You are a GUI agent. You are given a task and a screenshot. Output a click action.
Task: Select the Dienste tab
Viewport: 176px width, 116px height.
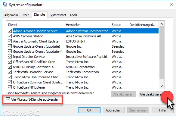pos(39,14)
